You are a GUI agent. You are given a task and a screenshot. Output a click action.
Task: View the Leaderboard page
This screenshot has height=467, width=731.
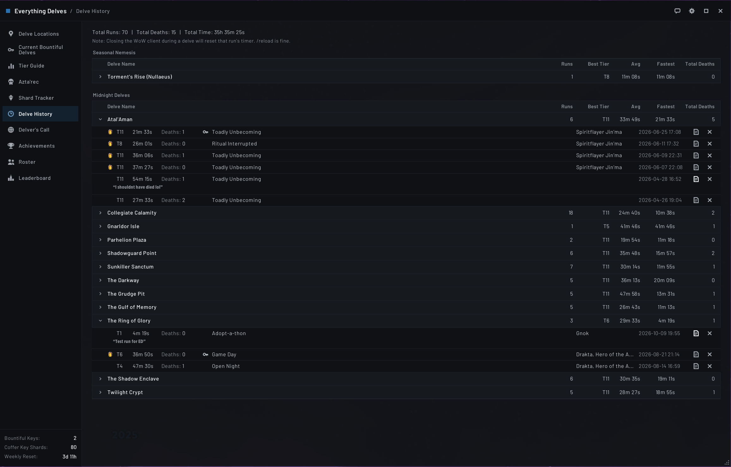click(x=40, y=178)
